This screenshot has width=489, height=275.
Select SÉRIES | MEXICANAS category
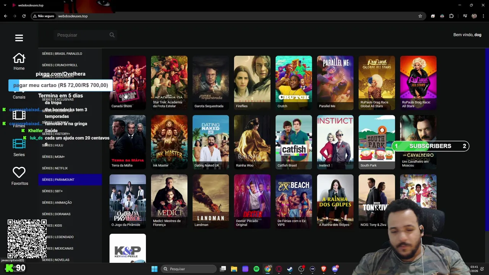[x=70, y=248]
